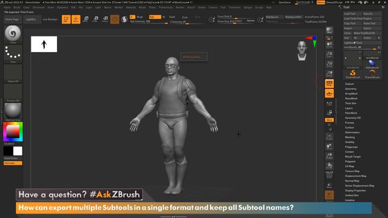Screen dimensions: 388x218
Task: Expand the Subtool section
Action: (349, 84)
